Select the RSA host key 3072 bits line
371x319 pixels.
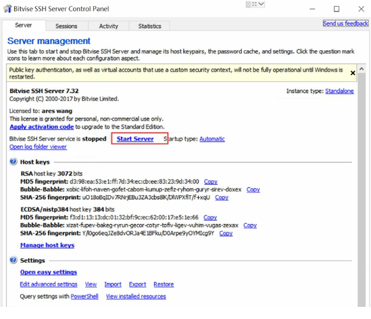pyautogui.click(x=51, y=173)
